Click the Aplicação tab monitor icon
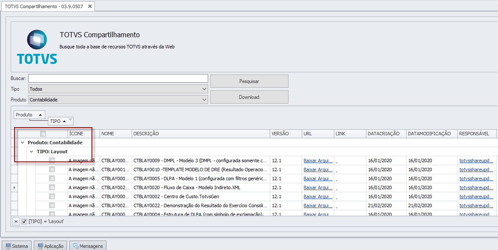498x250 pixels. point(40,246)
